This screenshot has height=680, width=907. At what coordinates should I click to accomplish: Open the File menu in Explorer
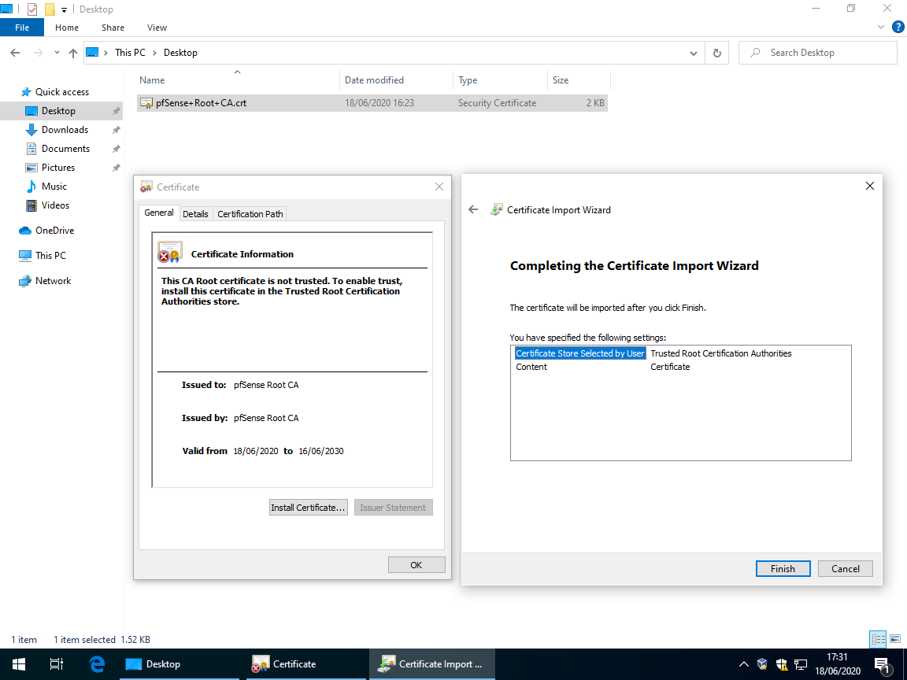(22, 28)
